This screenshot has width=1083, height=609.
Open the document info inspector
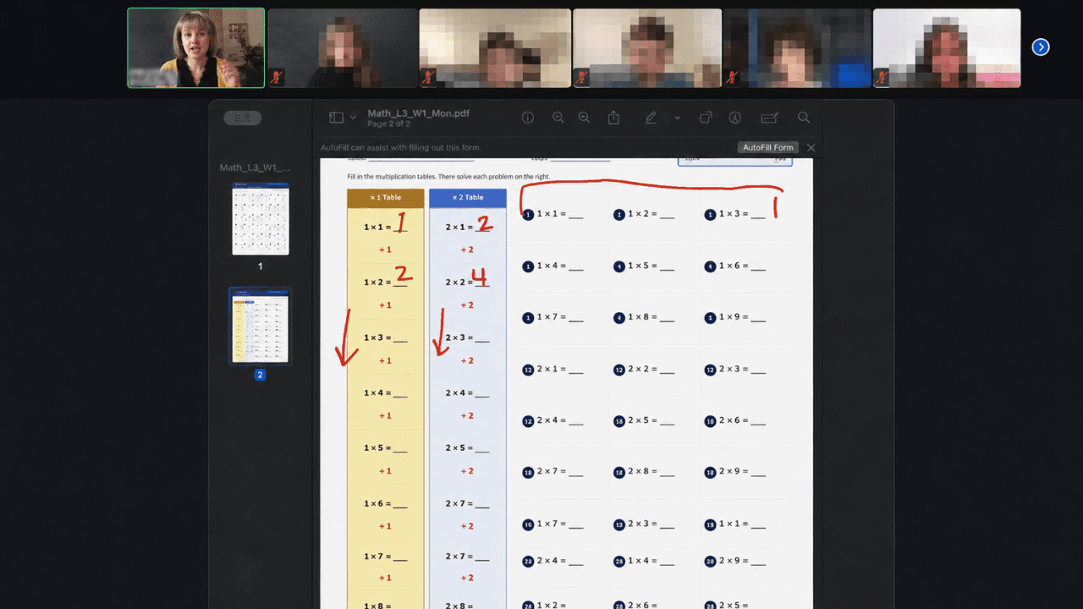528,118
